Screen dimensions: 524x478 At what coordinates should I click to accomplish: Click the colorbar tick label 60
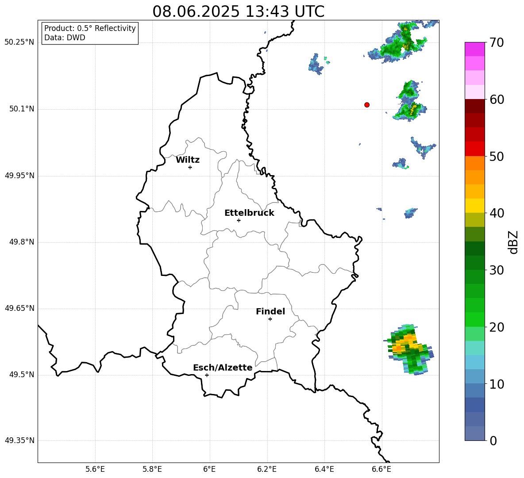[497, 99]
